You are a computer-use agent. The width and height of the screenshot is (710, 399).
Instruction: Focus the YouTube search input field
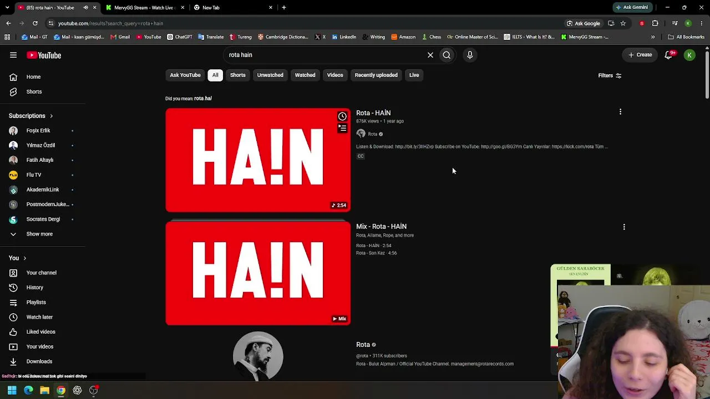click(x=324, y=55)
